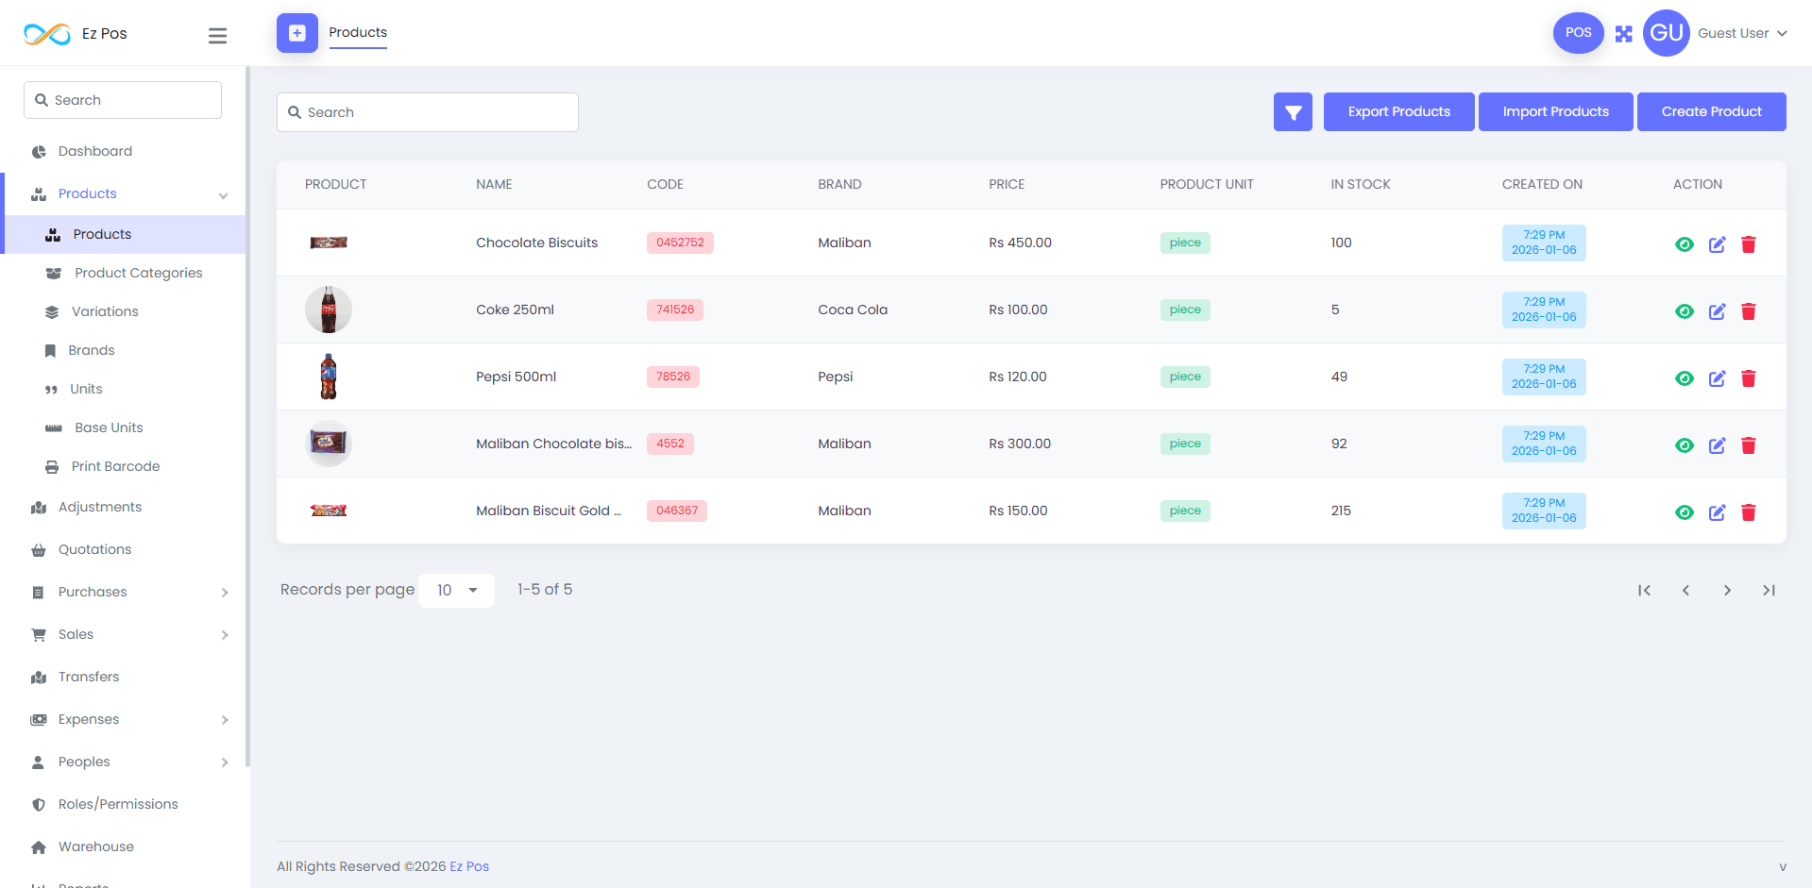The image size is (1812, 888).
Task: Expand the Expenses sidebar chevron
Action: [225, 720]
